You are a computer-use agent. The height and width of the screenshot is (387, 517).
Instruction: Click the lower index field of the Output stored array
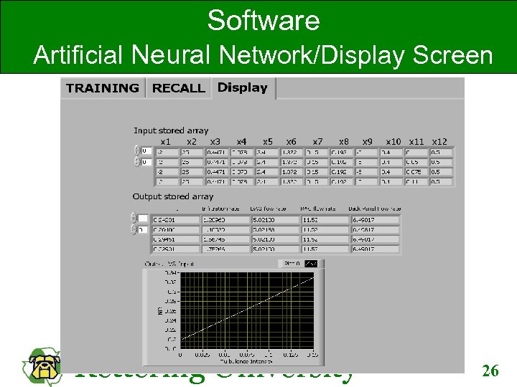143,229
